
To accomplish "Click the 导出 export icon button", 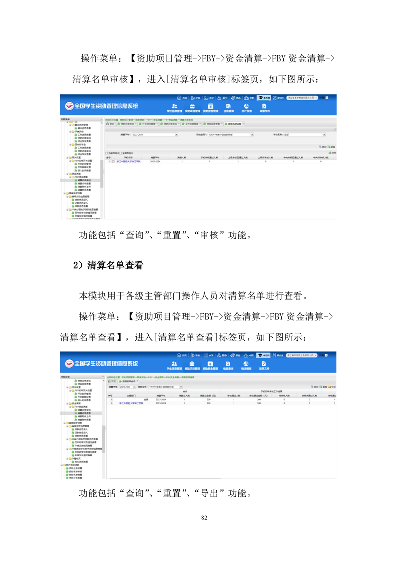I will (x=332, y=387).
